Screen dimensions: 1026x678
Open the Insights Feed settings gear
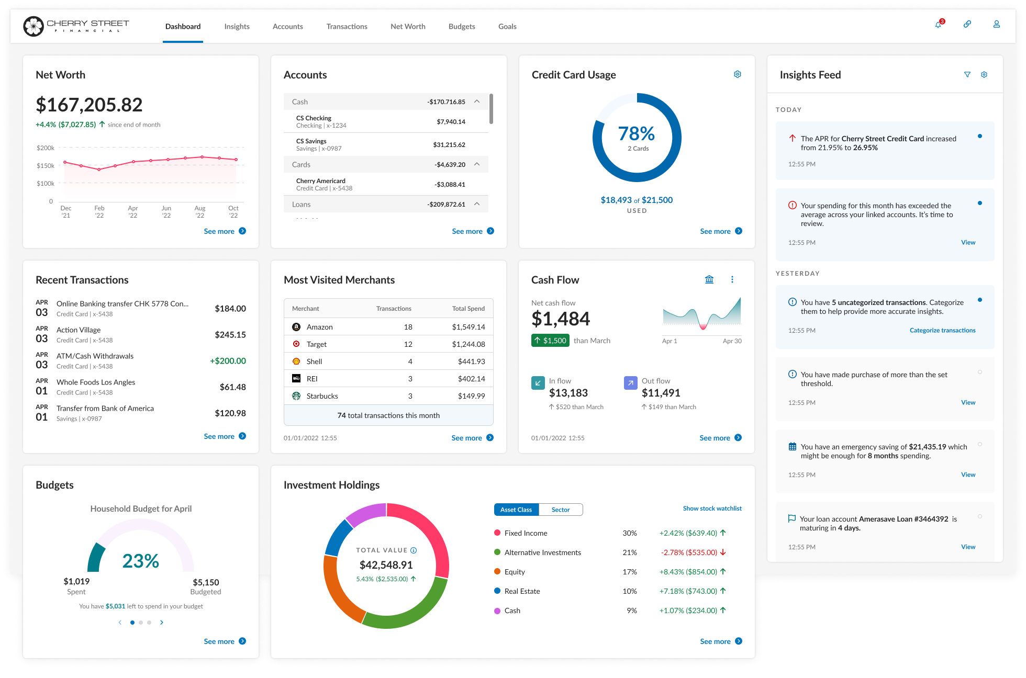[984, 75]
